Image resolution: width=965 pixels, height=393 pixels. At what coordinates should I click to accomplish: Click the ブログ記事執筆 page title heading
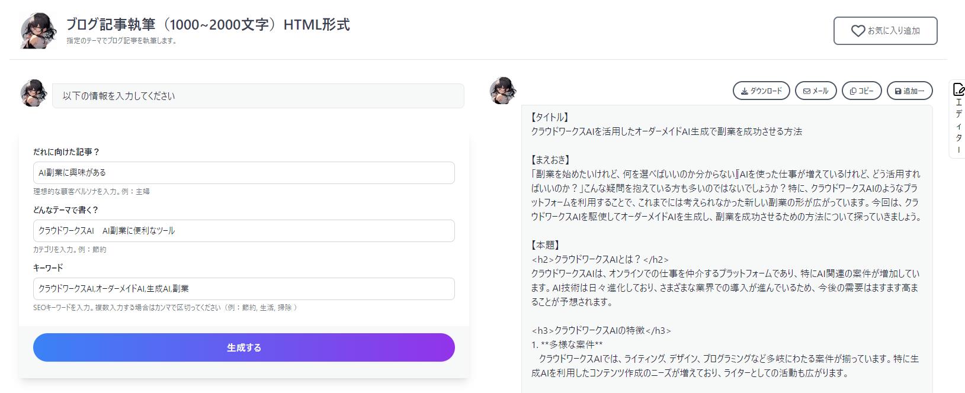(x=207, y=25)
